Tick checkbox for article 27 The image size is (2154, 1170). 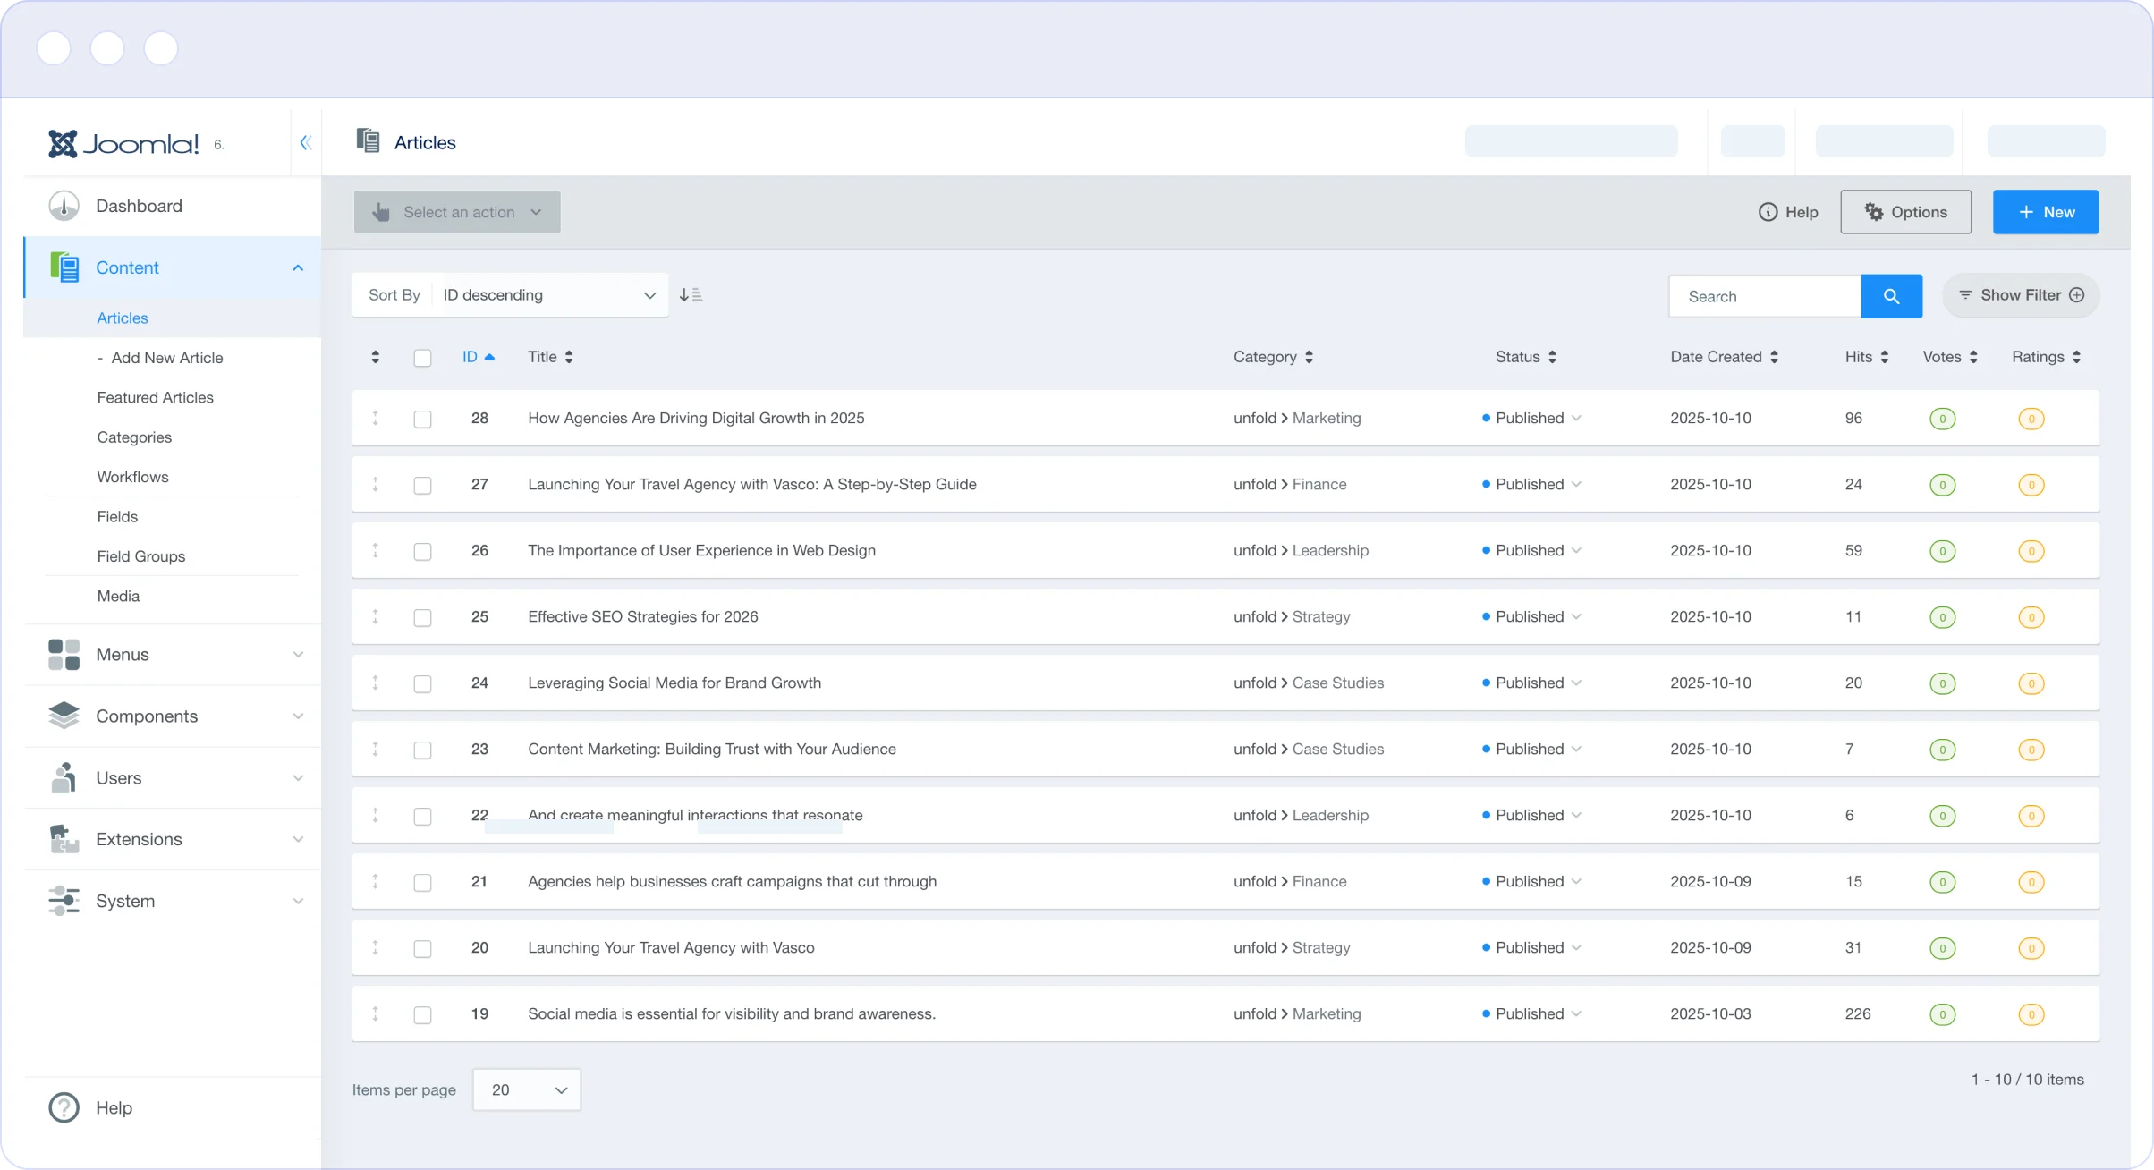click(x=422, y=485)
